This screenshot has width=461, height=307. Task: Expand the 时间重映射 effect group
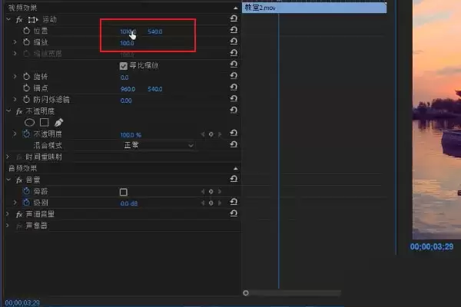(8, 157)
